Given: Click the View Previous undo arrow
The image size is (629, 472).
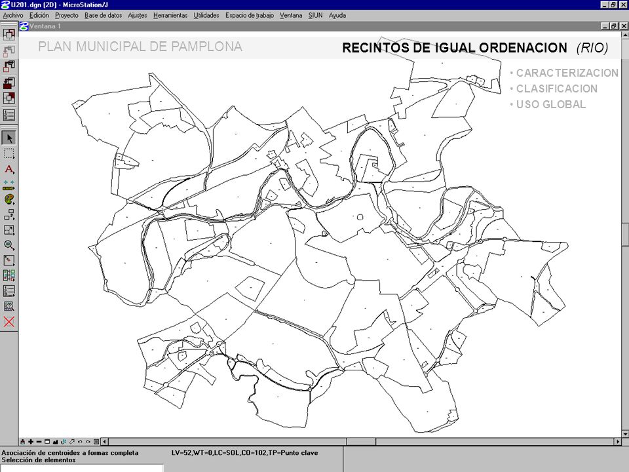Looking at the screenshot, I should 80,441.
